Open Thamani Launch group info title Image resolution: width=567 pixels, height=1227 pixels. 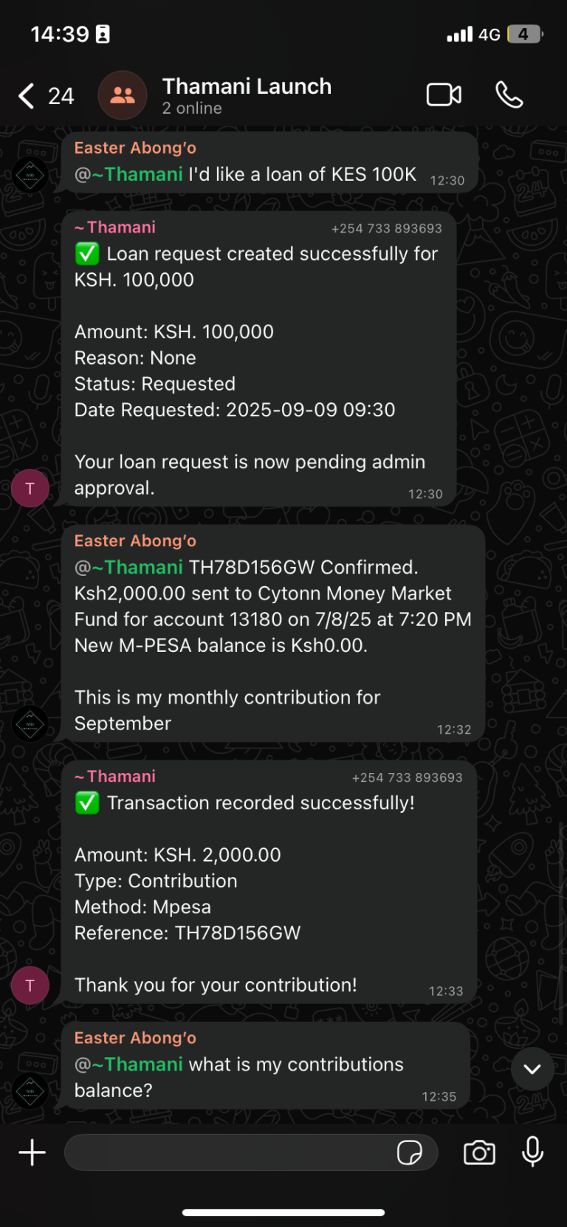247,87
